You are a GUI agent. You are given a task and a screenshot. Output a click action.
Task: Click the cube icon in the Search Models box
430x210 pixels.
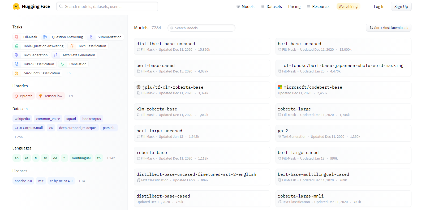[x=172, y=28]
